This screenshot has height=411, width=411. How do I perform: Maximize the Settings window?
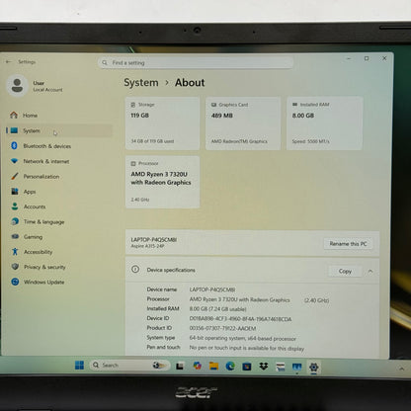[367, 58]
